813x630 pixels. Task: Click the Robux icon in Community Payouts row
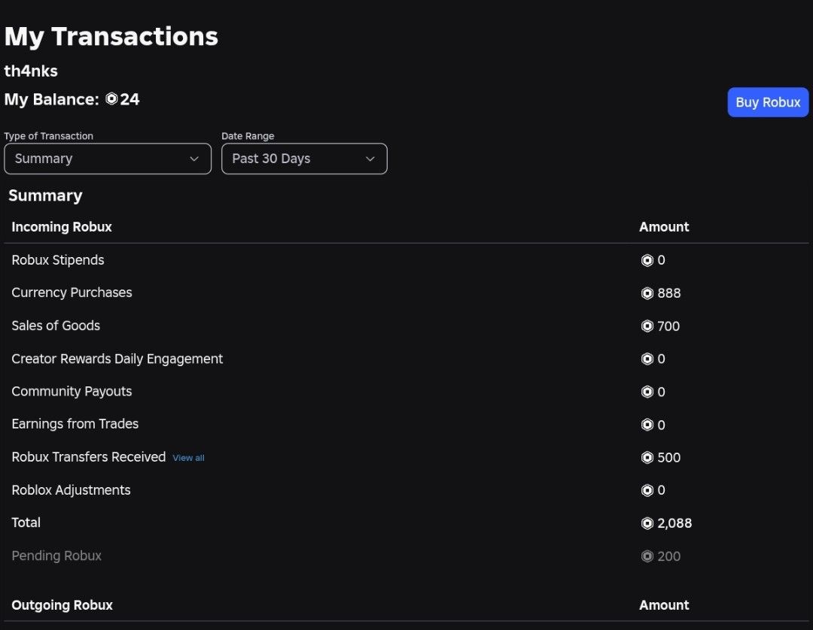pos(647,392)
